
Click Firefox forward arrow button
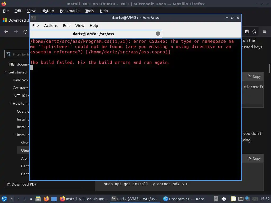point(16,32)
